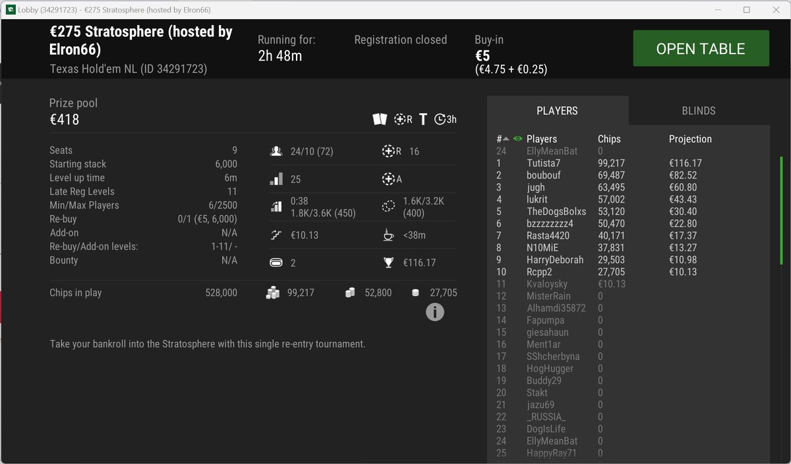Select eliminated player jazu69
Viewport: 791px width, 464px height.
pos(541,405)
